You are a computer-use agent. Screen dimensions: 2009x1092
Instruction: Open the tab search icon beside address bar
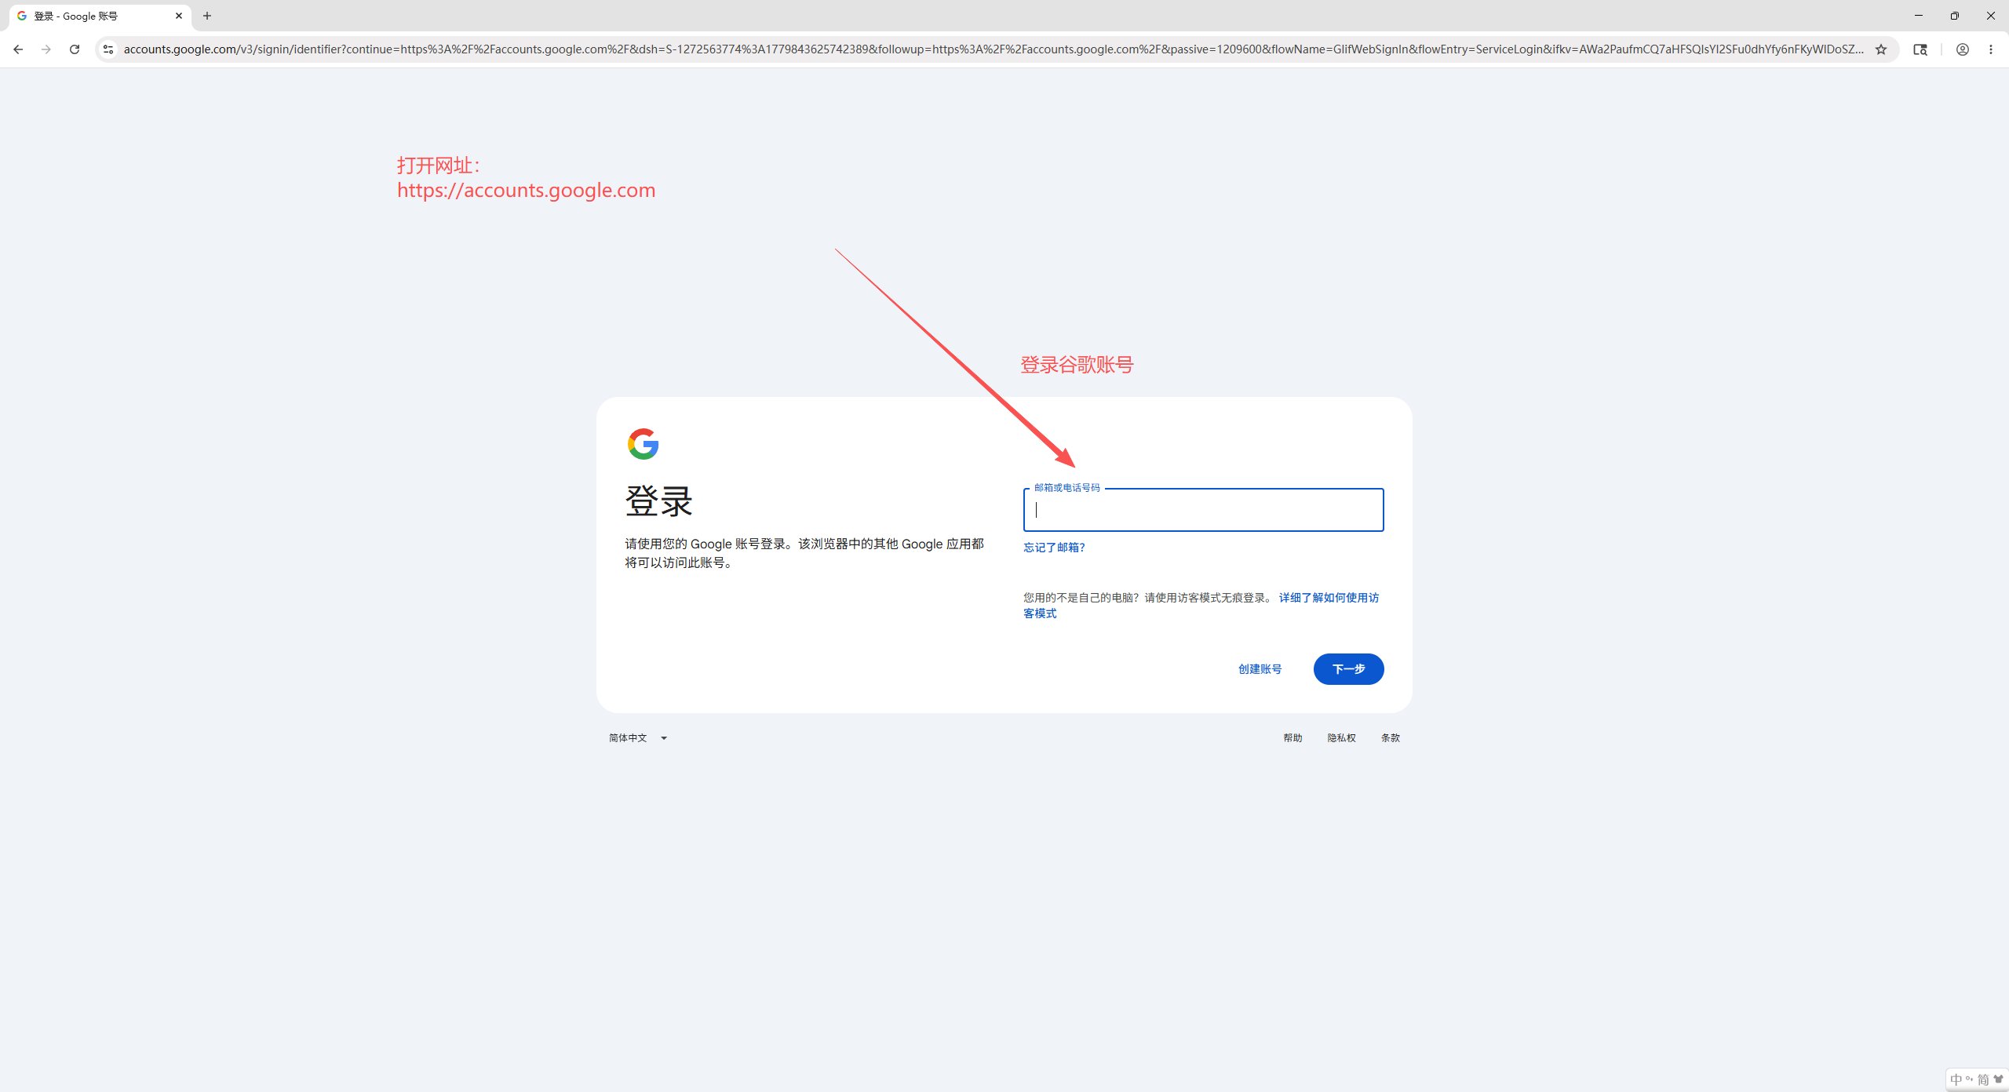[x=1920, y=49]
